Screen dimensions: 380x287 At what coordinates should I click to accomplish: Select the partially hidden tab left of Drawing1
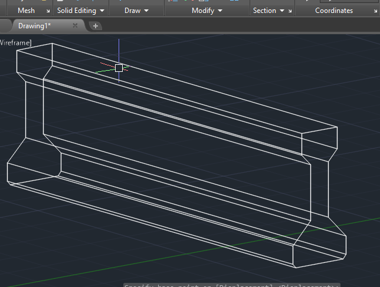pos(4,26)
